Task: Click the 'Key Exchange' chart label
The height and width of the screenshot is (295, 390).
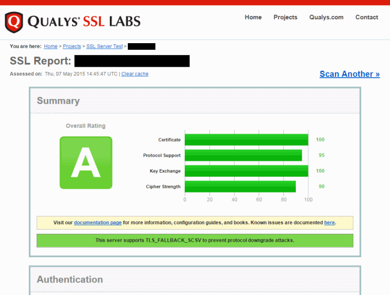Action: [x=165, y=171]
